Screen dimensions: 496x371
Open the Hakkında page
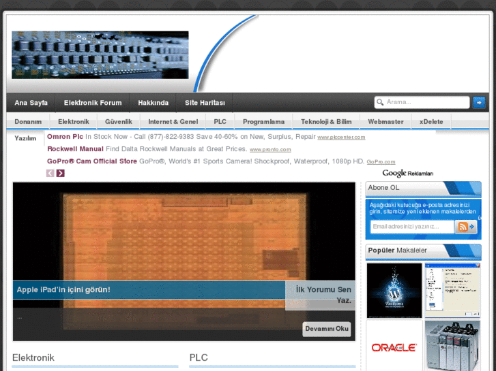153,103
